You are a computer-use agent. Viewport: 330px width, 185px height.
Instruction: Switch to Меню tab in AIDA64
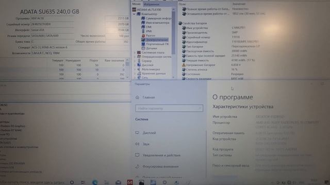pyautogui.click(x=136, y=4)
